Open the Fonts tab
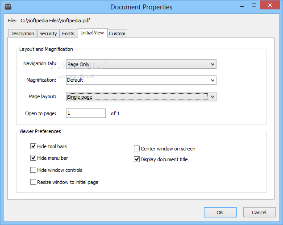This screenshot has height=225, width=283. [68, 33]
